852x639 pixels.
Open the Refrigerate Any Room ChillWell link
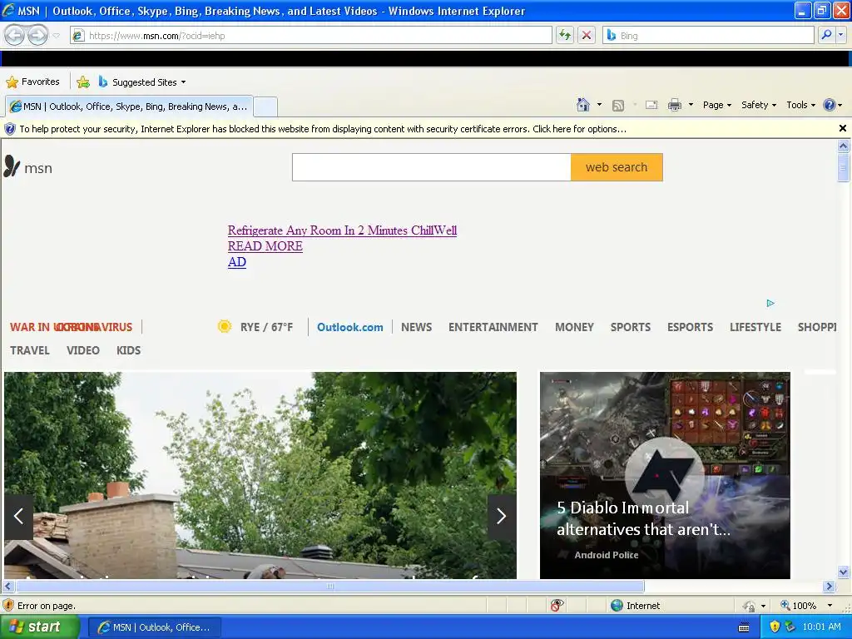(x=342, y=230)
